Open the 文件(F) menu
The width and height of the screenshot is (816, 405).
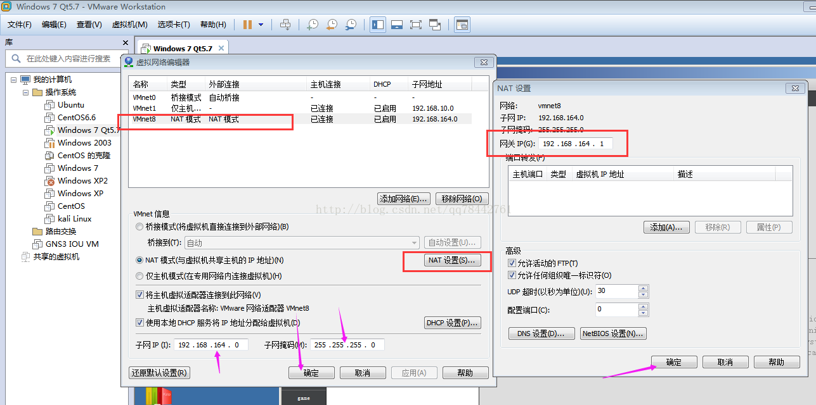pyautogui.click(x=20, y=25)
